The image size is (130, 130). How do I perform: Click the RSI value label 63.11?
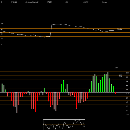pyautogui.click(x=120, y=29)
